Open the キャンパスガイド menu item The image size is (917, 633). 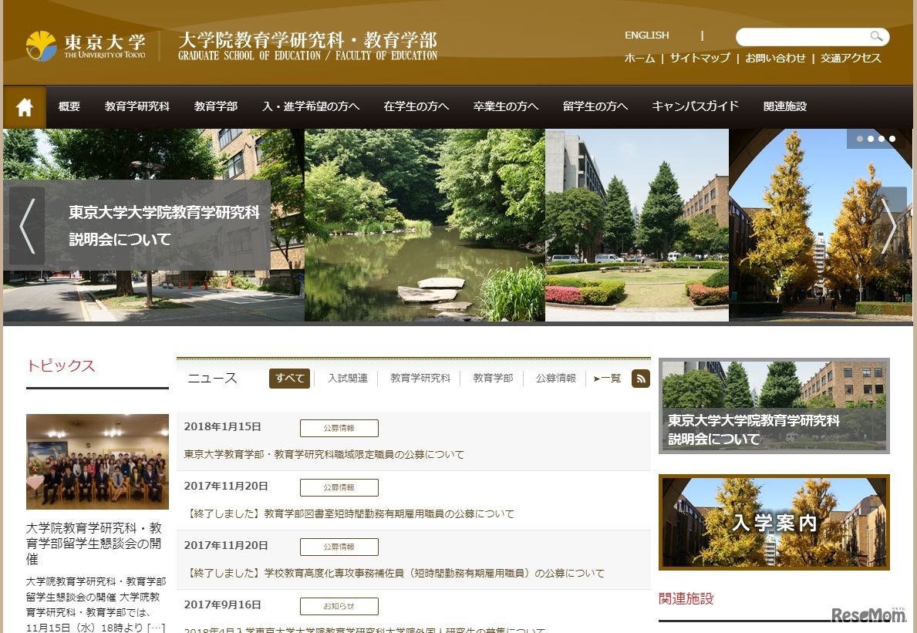click(x=693, y=107)
